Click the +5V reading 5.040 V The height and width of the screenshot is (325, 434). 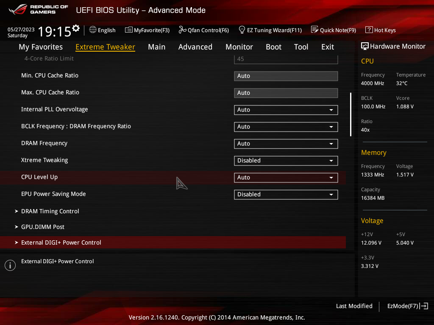pos(405,242)
